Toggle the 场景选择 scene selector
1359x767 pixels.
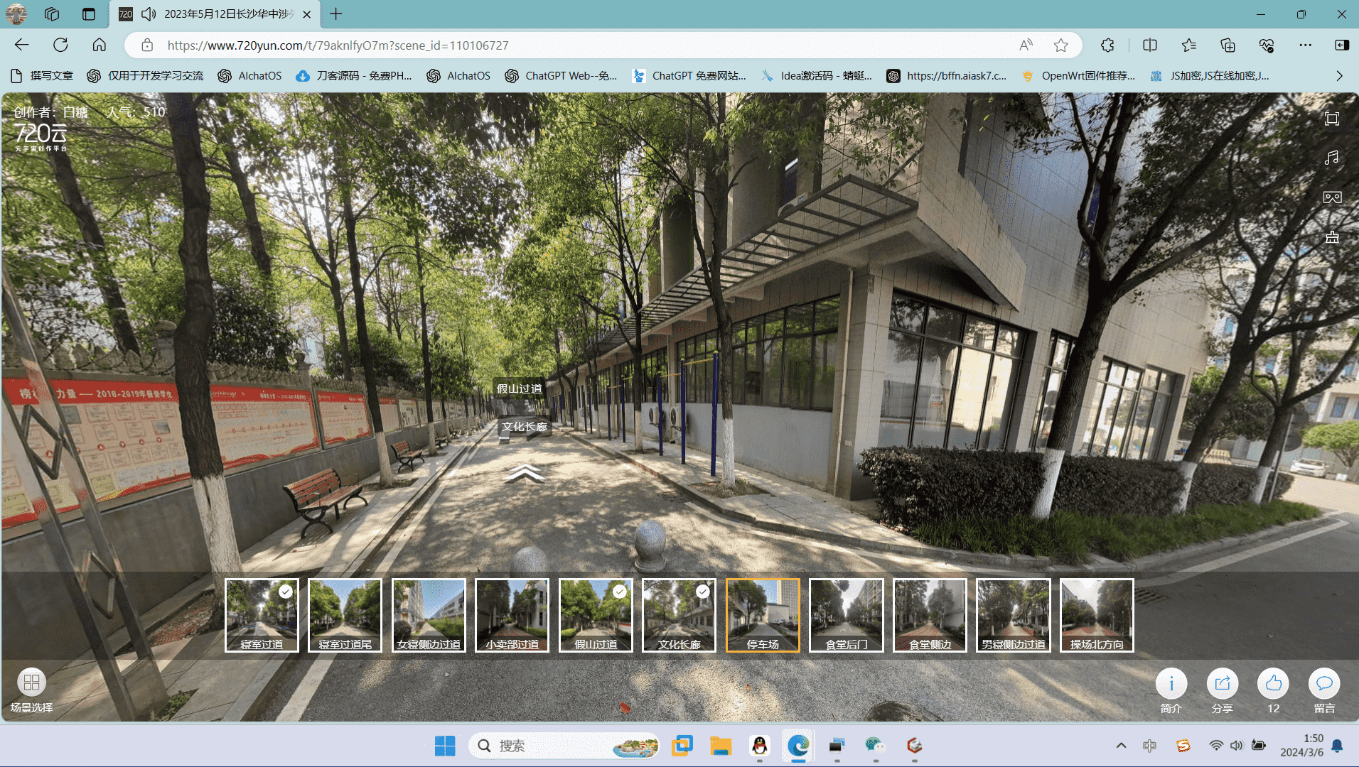[x=31, y=683]
